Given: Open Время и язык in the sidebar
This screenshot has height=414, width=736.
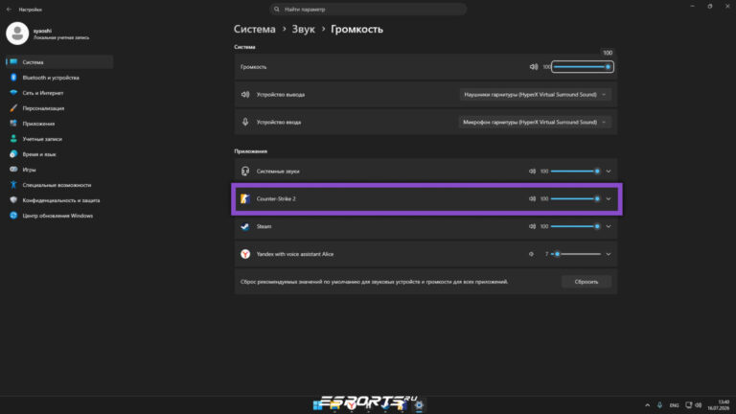Looking at the screenshot, I should click(x=59, y=154).
